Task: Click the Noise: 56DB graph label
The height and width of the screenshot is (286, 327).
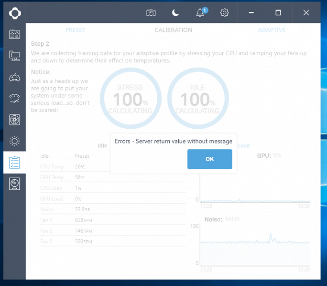Action: (x=222, y=219)
